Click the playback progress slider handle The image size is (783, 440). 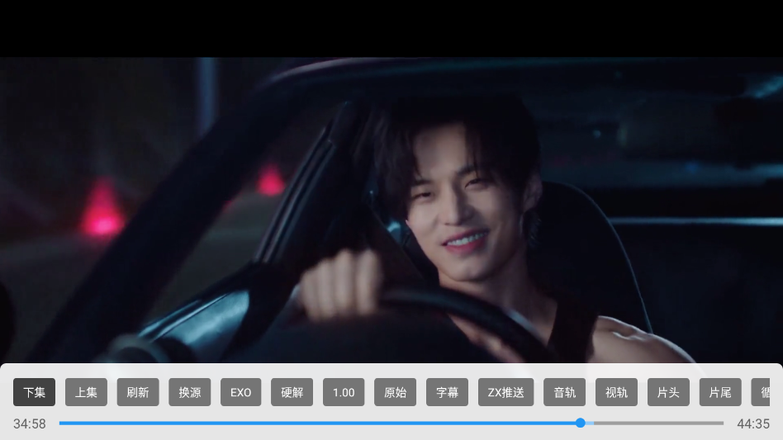(581, 423)
